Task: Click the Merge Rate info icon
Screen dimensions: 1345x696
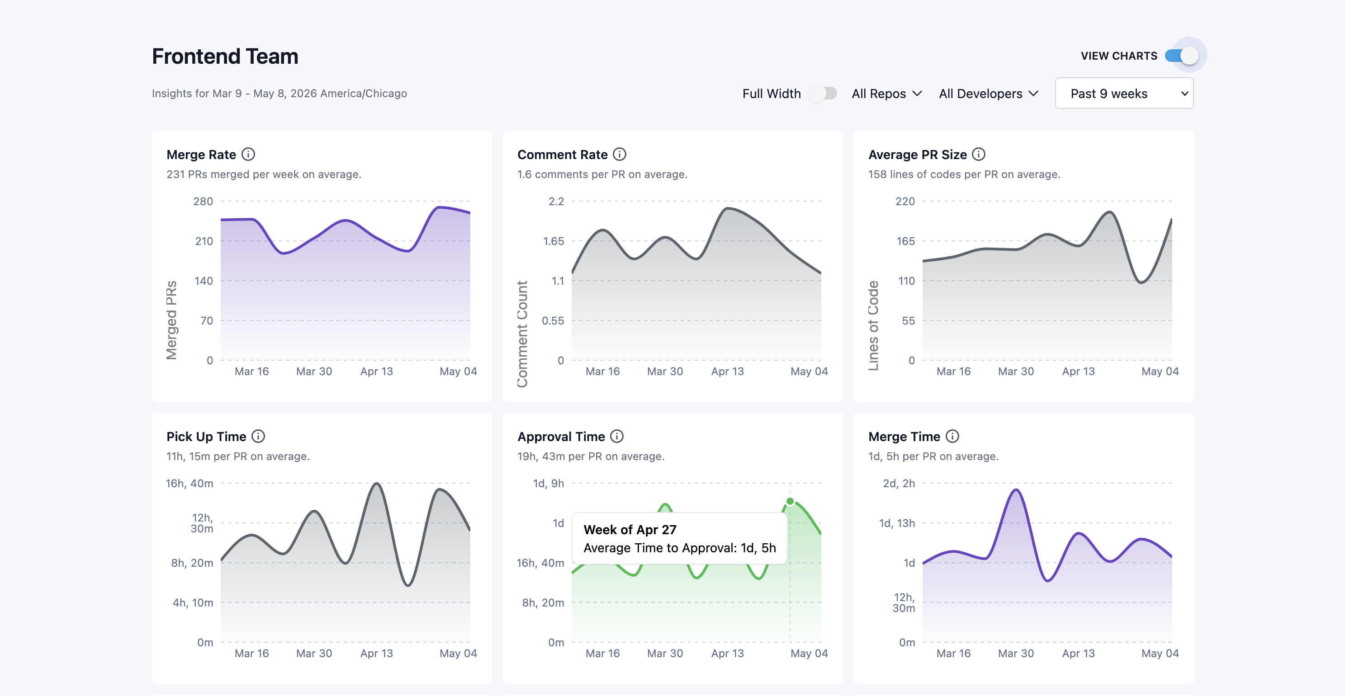Action: tap(249, 155)
